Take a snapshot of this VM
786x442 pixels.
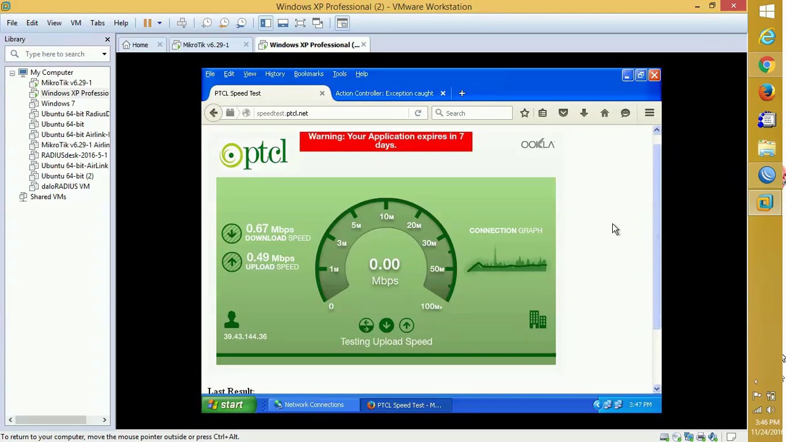point(207,23)
